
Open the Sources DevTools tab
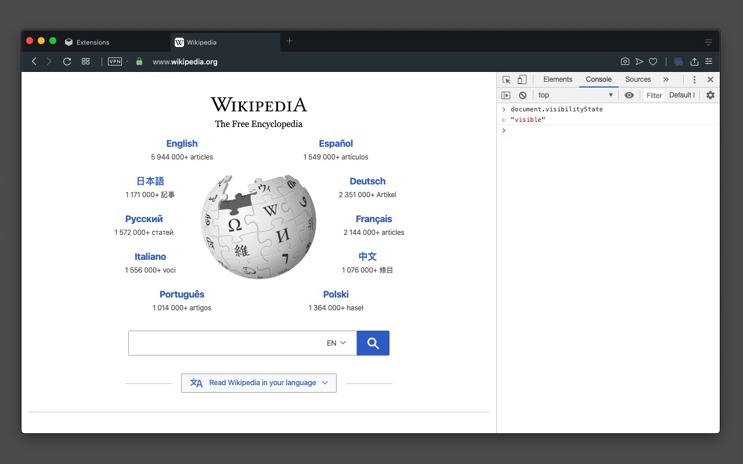[x=638, y=79]
